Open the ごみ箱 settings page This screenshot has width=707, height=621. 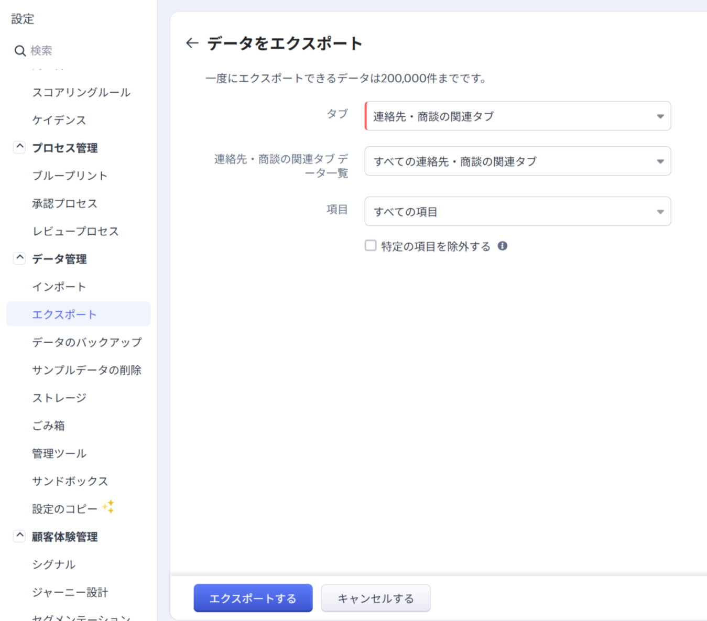(49, 426)
